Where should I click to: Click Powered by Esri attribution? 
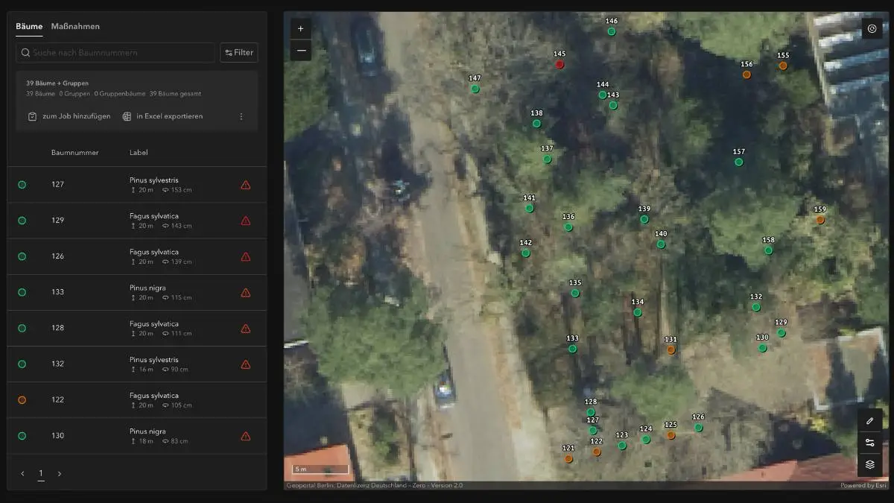863,485
